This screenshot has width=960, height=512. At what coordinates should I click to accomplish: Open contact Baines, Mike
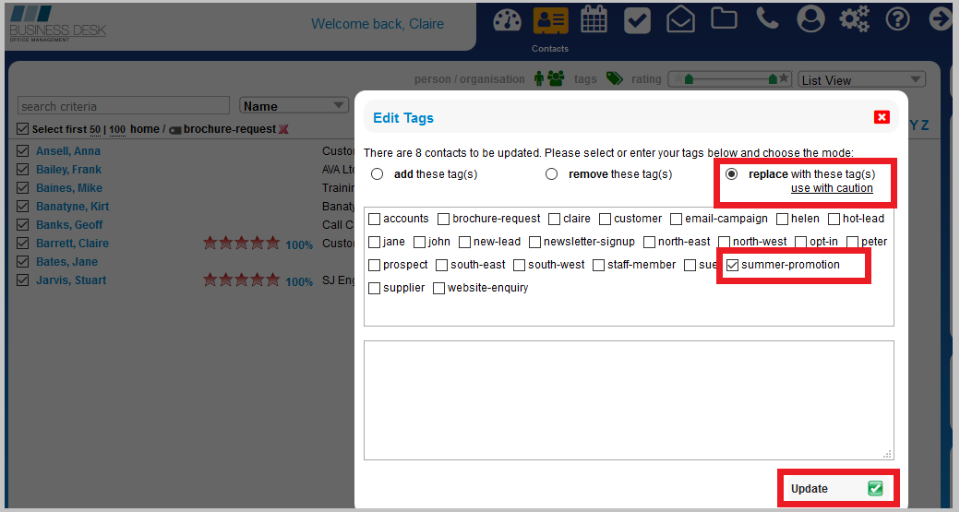(69, 188)
